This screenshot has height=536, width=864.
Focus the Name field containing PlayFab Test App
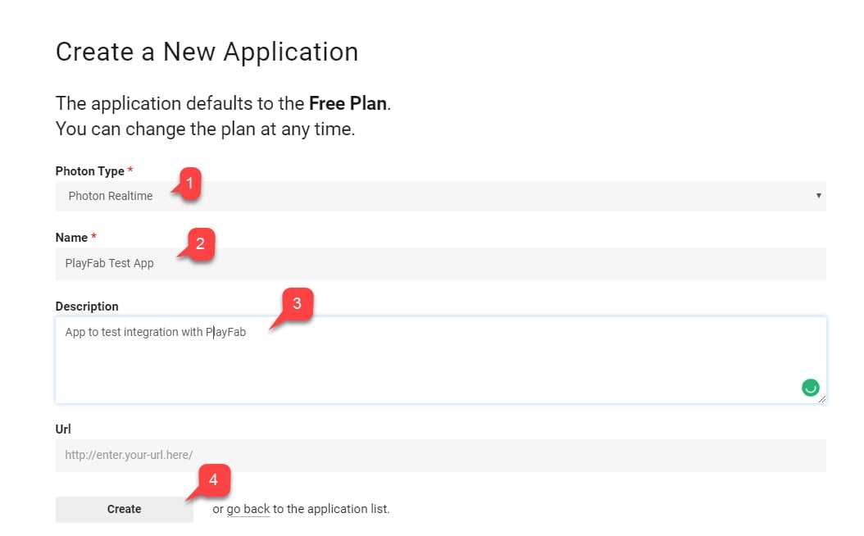click(441, 263)
